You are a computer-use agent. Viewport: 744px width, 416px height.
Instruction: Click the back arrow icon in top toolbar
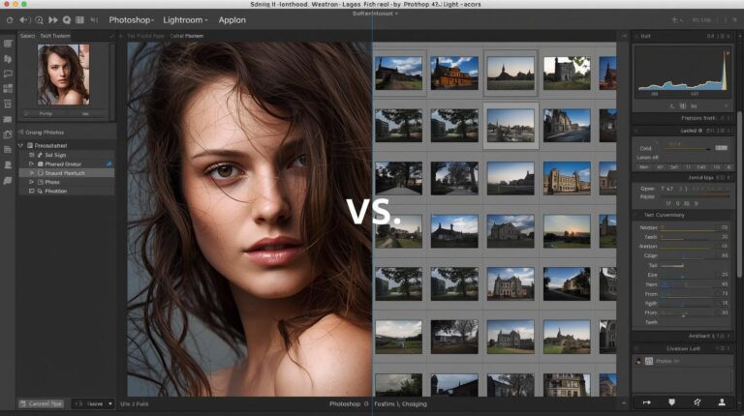24,19
